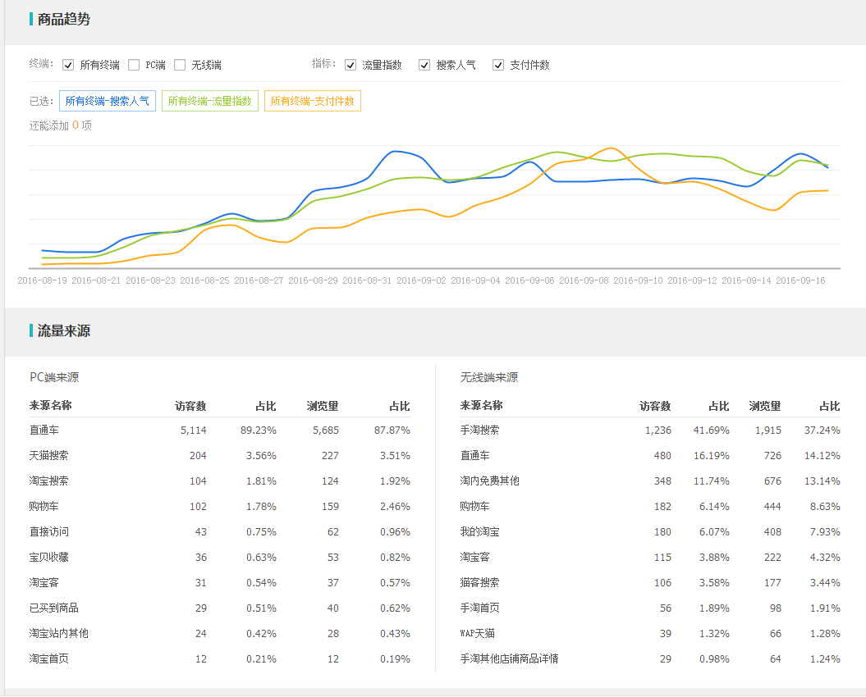
Task: Select the WAP天猫 source row
Action: (x=650, y=633)
